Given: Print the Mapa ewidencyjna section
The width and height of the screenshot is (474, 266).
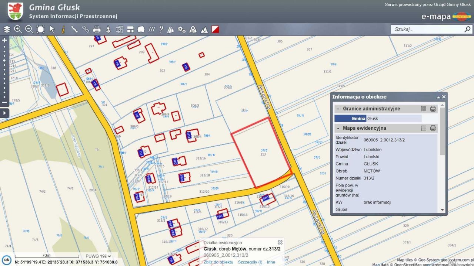Looking at the screenshot, I should pos(433,128).
